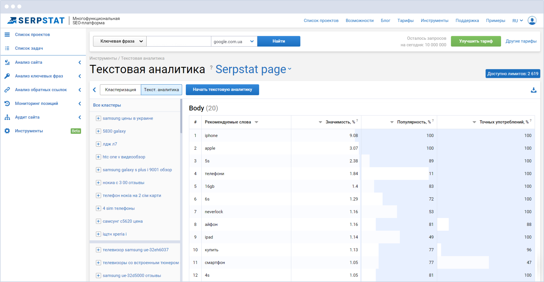Switch to the Кластеризация tab

click(x=121, y=90)
